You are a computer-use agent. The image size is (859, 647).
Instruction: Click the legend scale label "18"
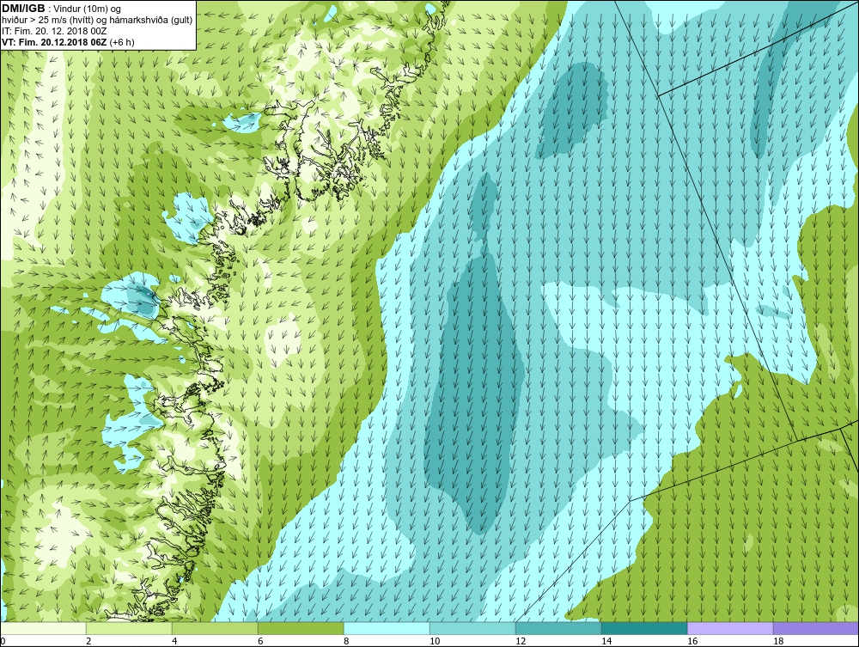coord(778,641)
